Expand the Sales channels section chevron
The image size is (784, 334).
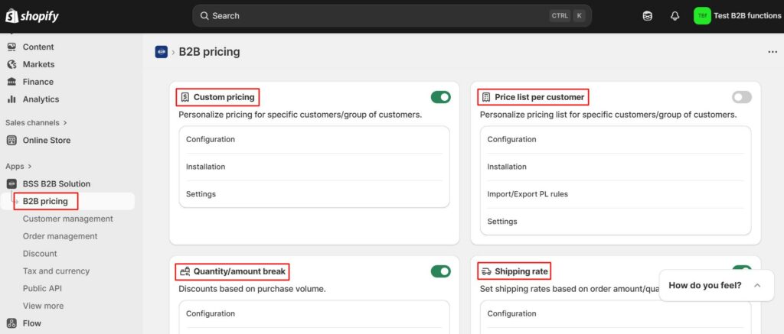coord(65,123)
